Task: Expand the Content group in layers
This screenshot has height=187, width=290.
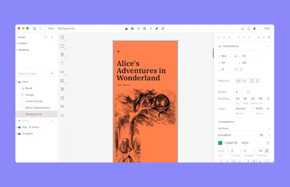Action: click(x=17, y=134)
